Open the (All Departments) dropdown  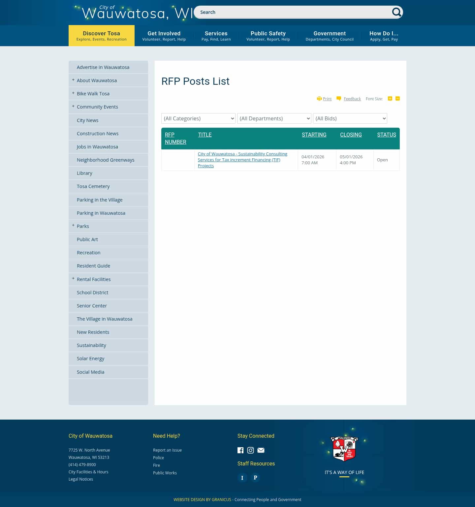pyautogui.click(x=274, y=118)
